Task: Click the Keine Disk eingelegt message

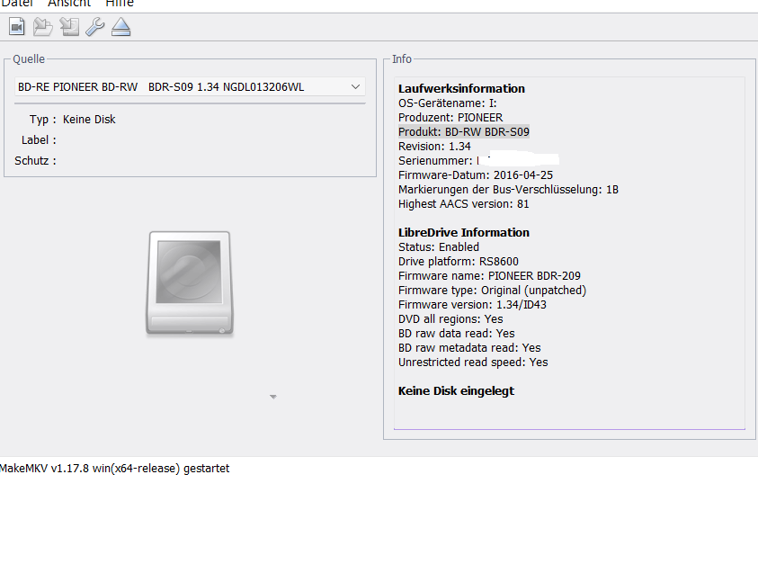Action: [456, 390]
